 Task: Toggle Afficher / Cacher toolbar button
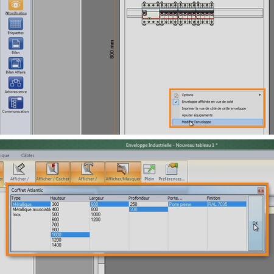pos(53,172)
